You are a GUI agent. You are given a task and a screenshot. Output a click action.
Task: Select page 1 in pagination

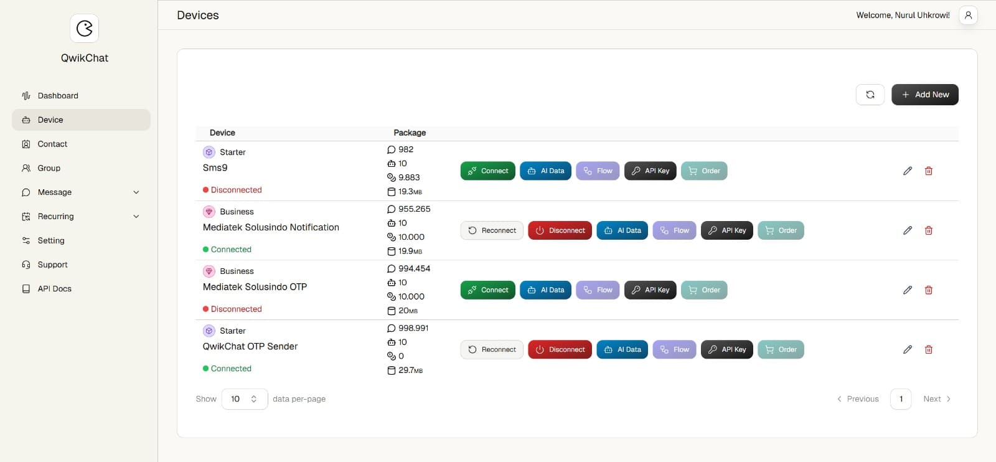[900, 399]
